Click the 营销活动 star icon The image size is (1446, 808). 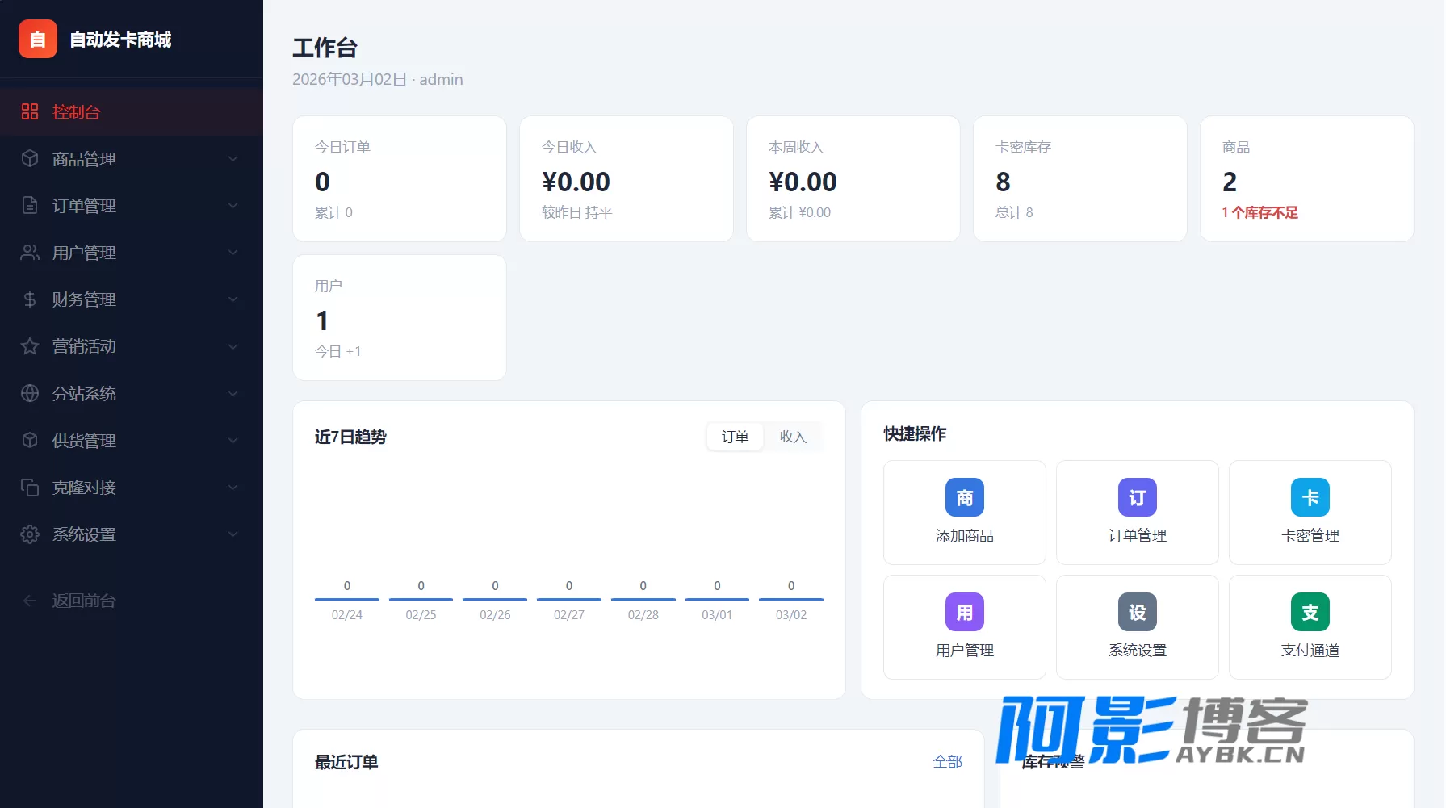(x=30, y=346)
